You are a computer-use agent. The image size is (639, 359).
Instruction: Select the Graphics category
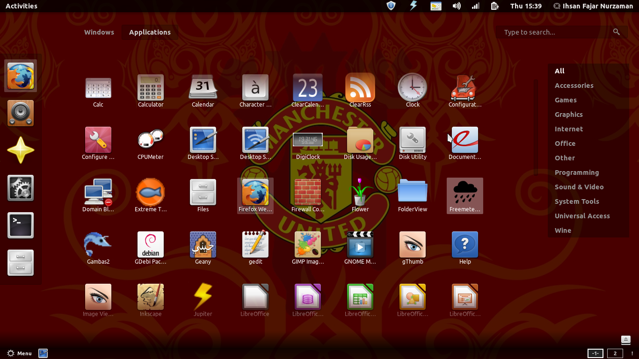tap(568, 114)
